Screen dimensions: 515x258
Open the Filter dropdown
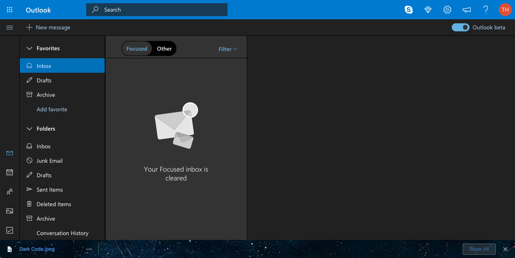228,49
